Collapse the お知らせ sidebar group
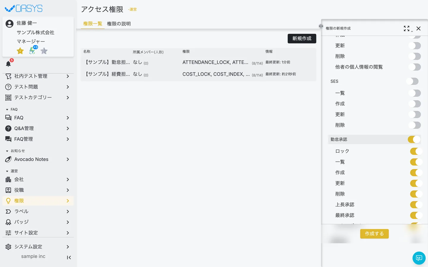Viewport: 428px width, 267px height. (x=7, y=151)
